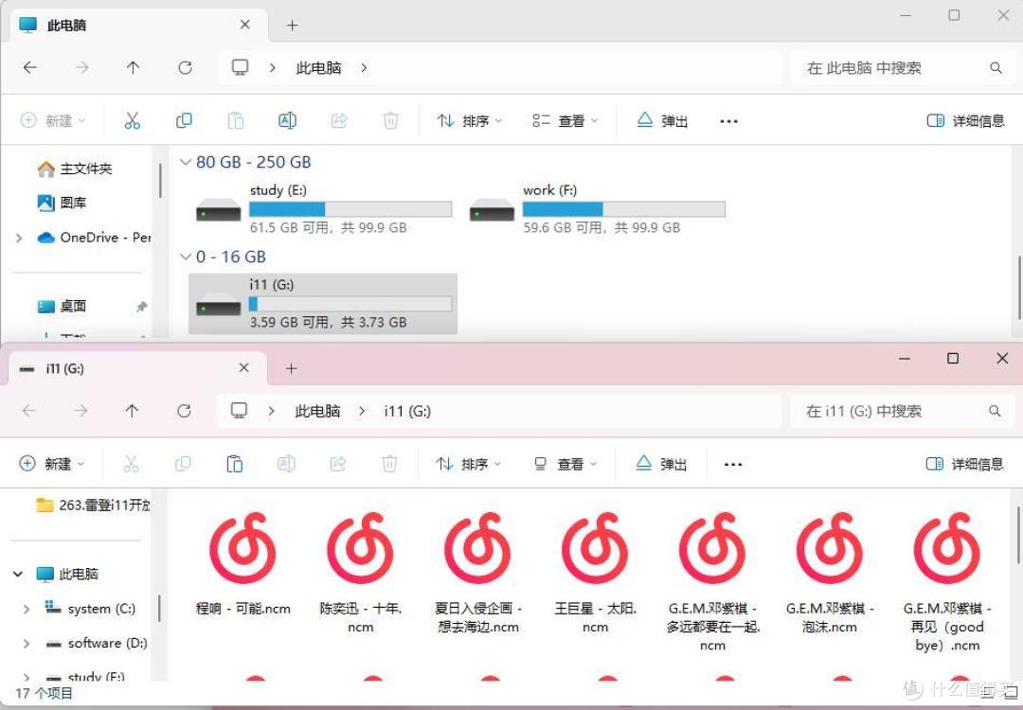Toggle 详细信息 pane in i11 (G:) window

(x=964, y=464)
